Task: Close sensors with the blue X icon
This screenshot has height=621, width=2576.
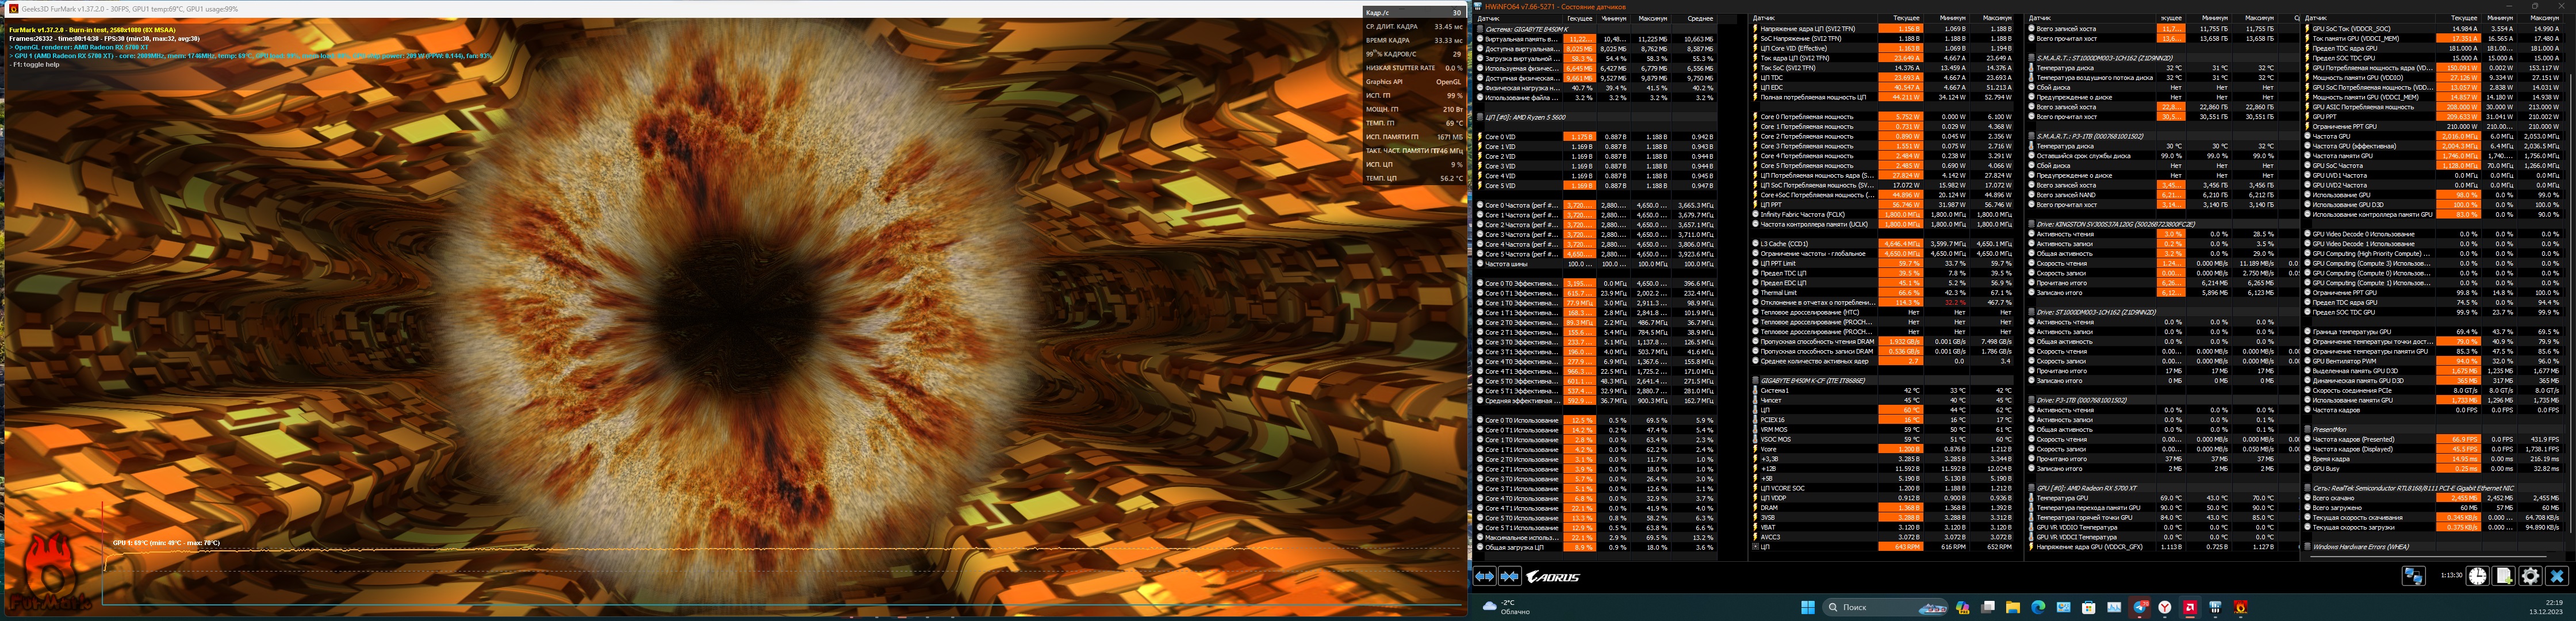Action: point(2557,576)
